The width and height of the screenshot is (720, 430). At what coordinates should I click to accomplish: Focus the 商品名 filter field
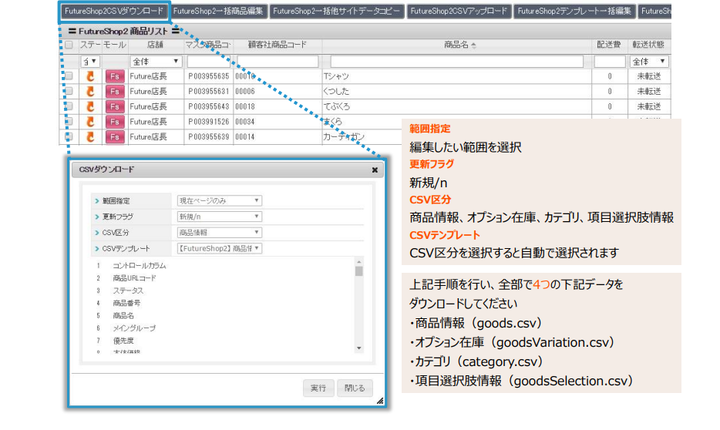pyautogui.click(x=457, y=61)
